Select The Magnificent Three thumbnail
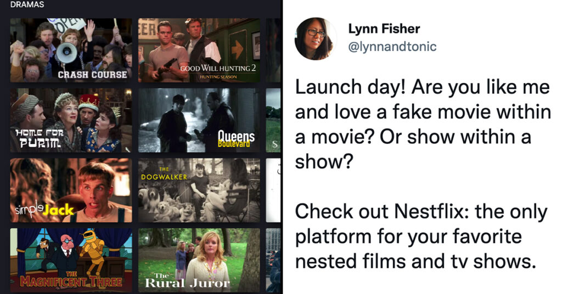Screen dimensions: 562x294 (71, 261)
